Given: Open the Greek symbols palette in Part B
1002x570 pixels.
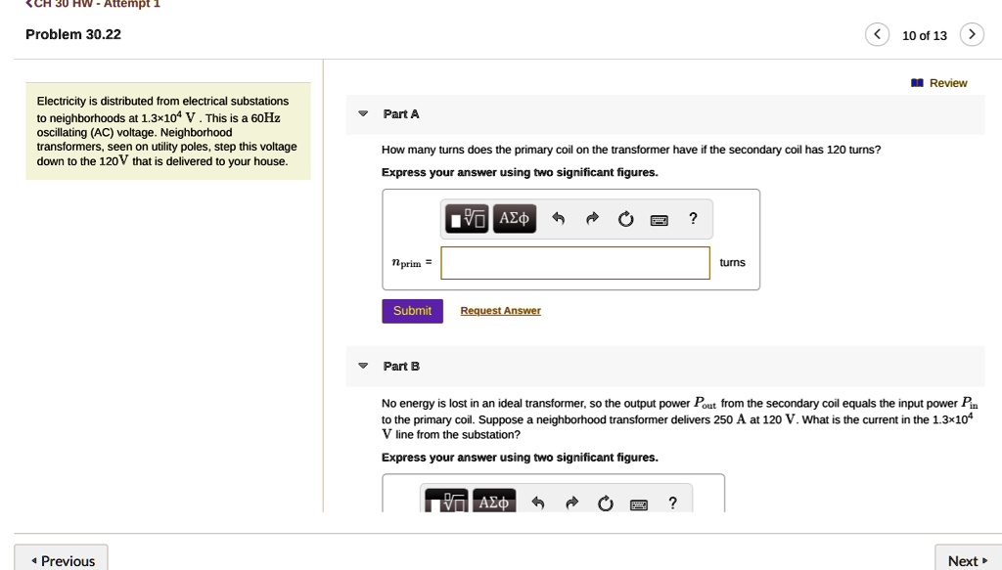Looking at the screenshot, I should 494,502.
